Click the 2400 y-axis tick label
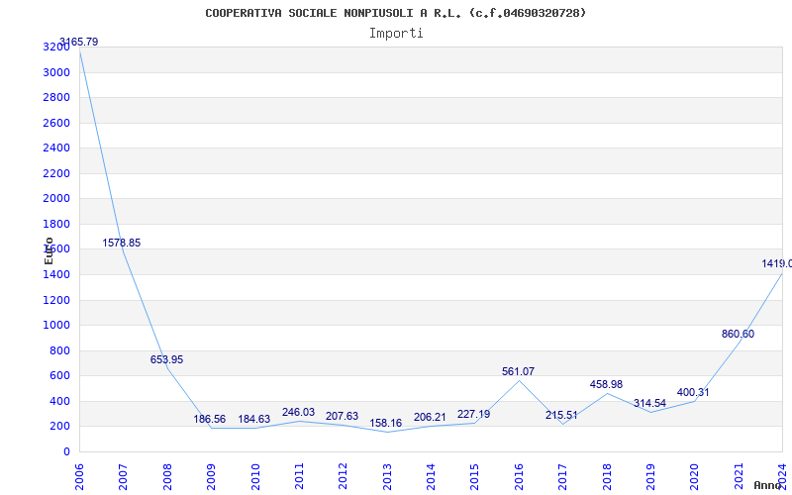 [56, 148]
